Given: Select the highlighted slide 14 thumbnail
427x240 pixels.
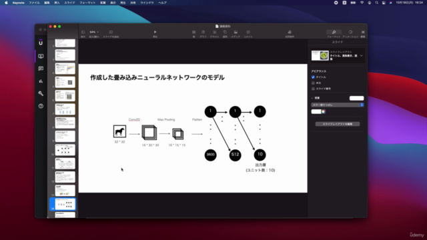Looking at the screenshot, I should [x=65, y=204].
